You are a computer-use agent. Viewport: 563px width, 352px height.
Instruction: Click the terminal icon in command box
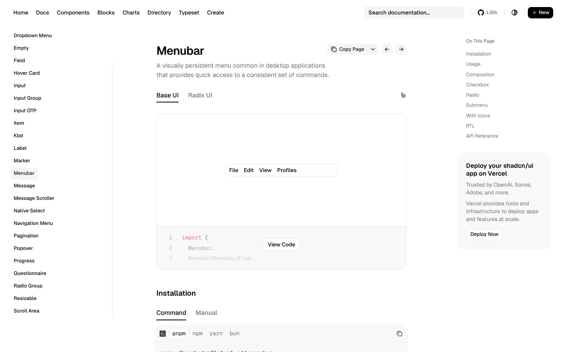(x=163, y=334)
